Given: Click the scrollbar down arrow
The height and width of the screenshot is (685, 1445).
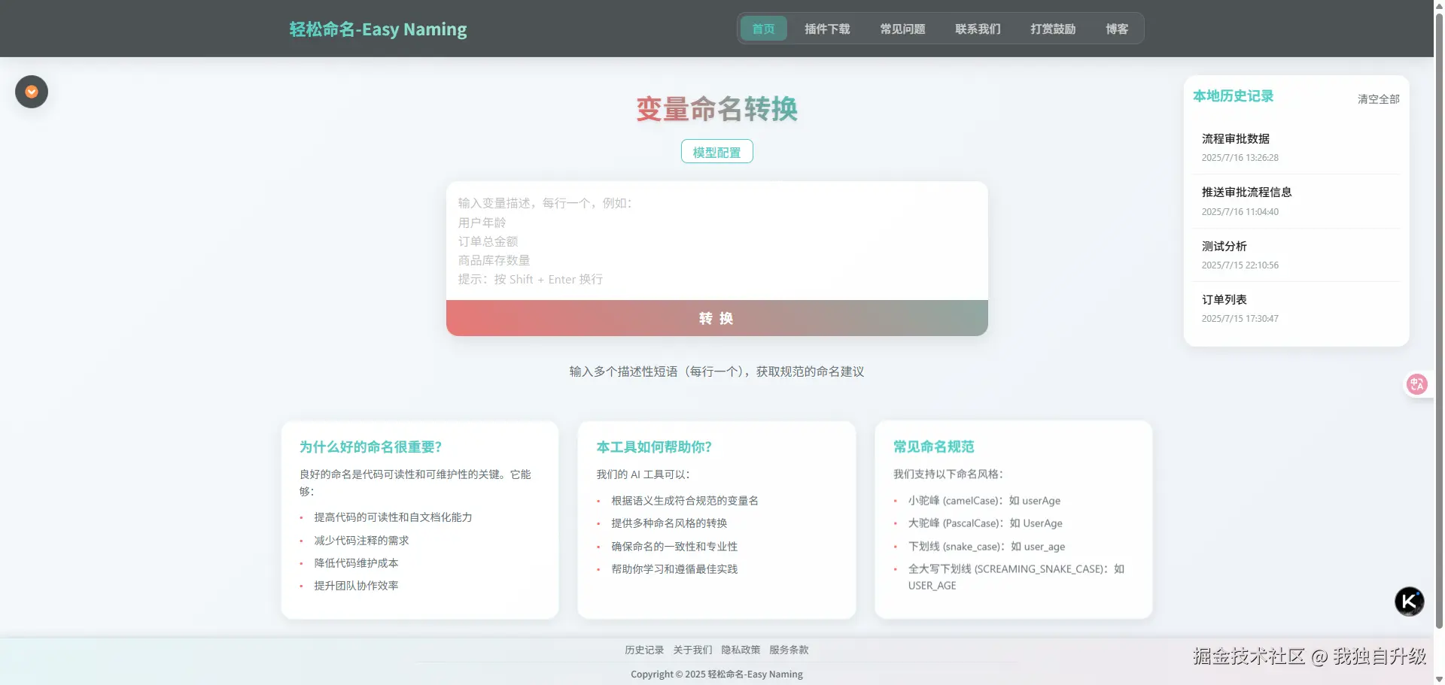Looking at the screenshot, I should pos(1438,678).
